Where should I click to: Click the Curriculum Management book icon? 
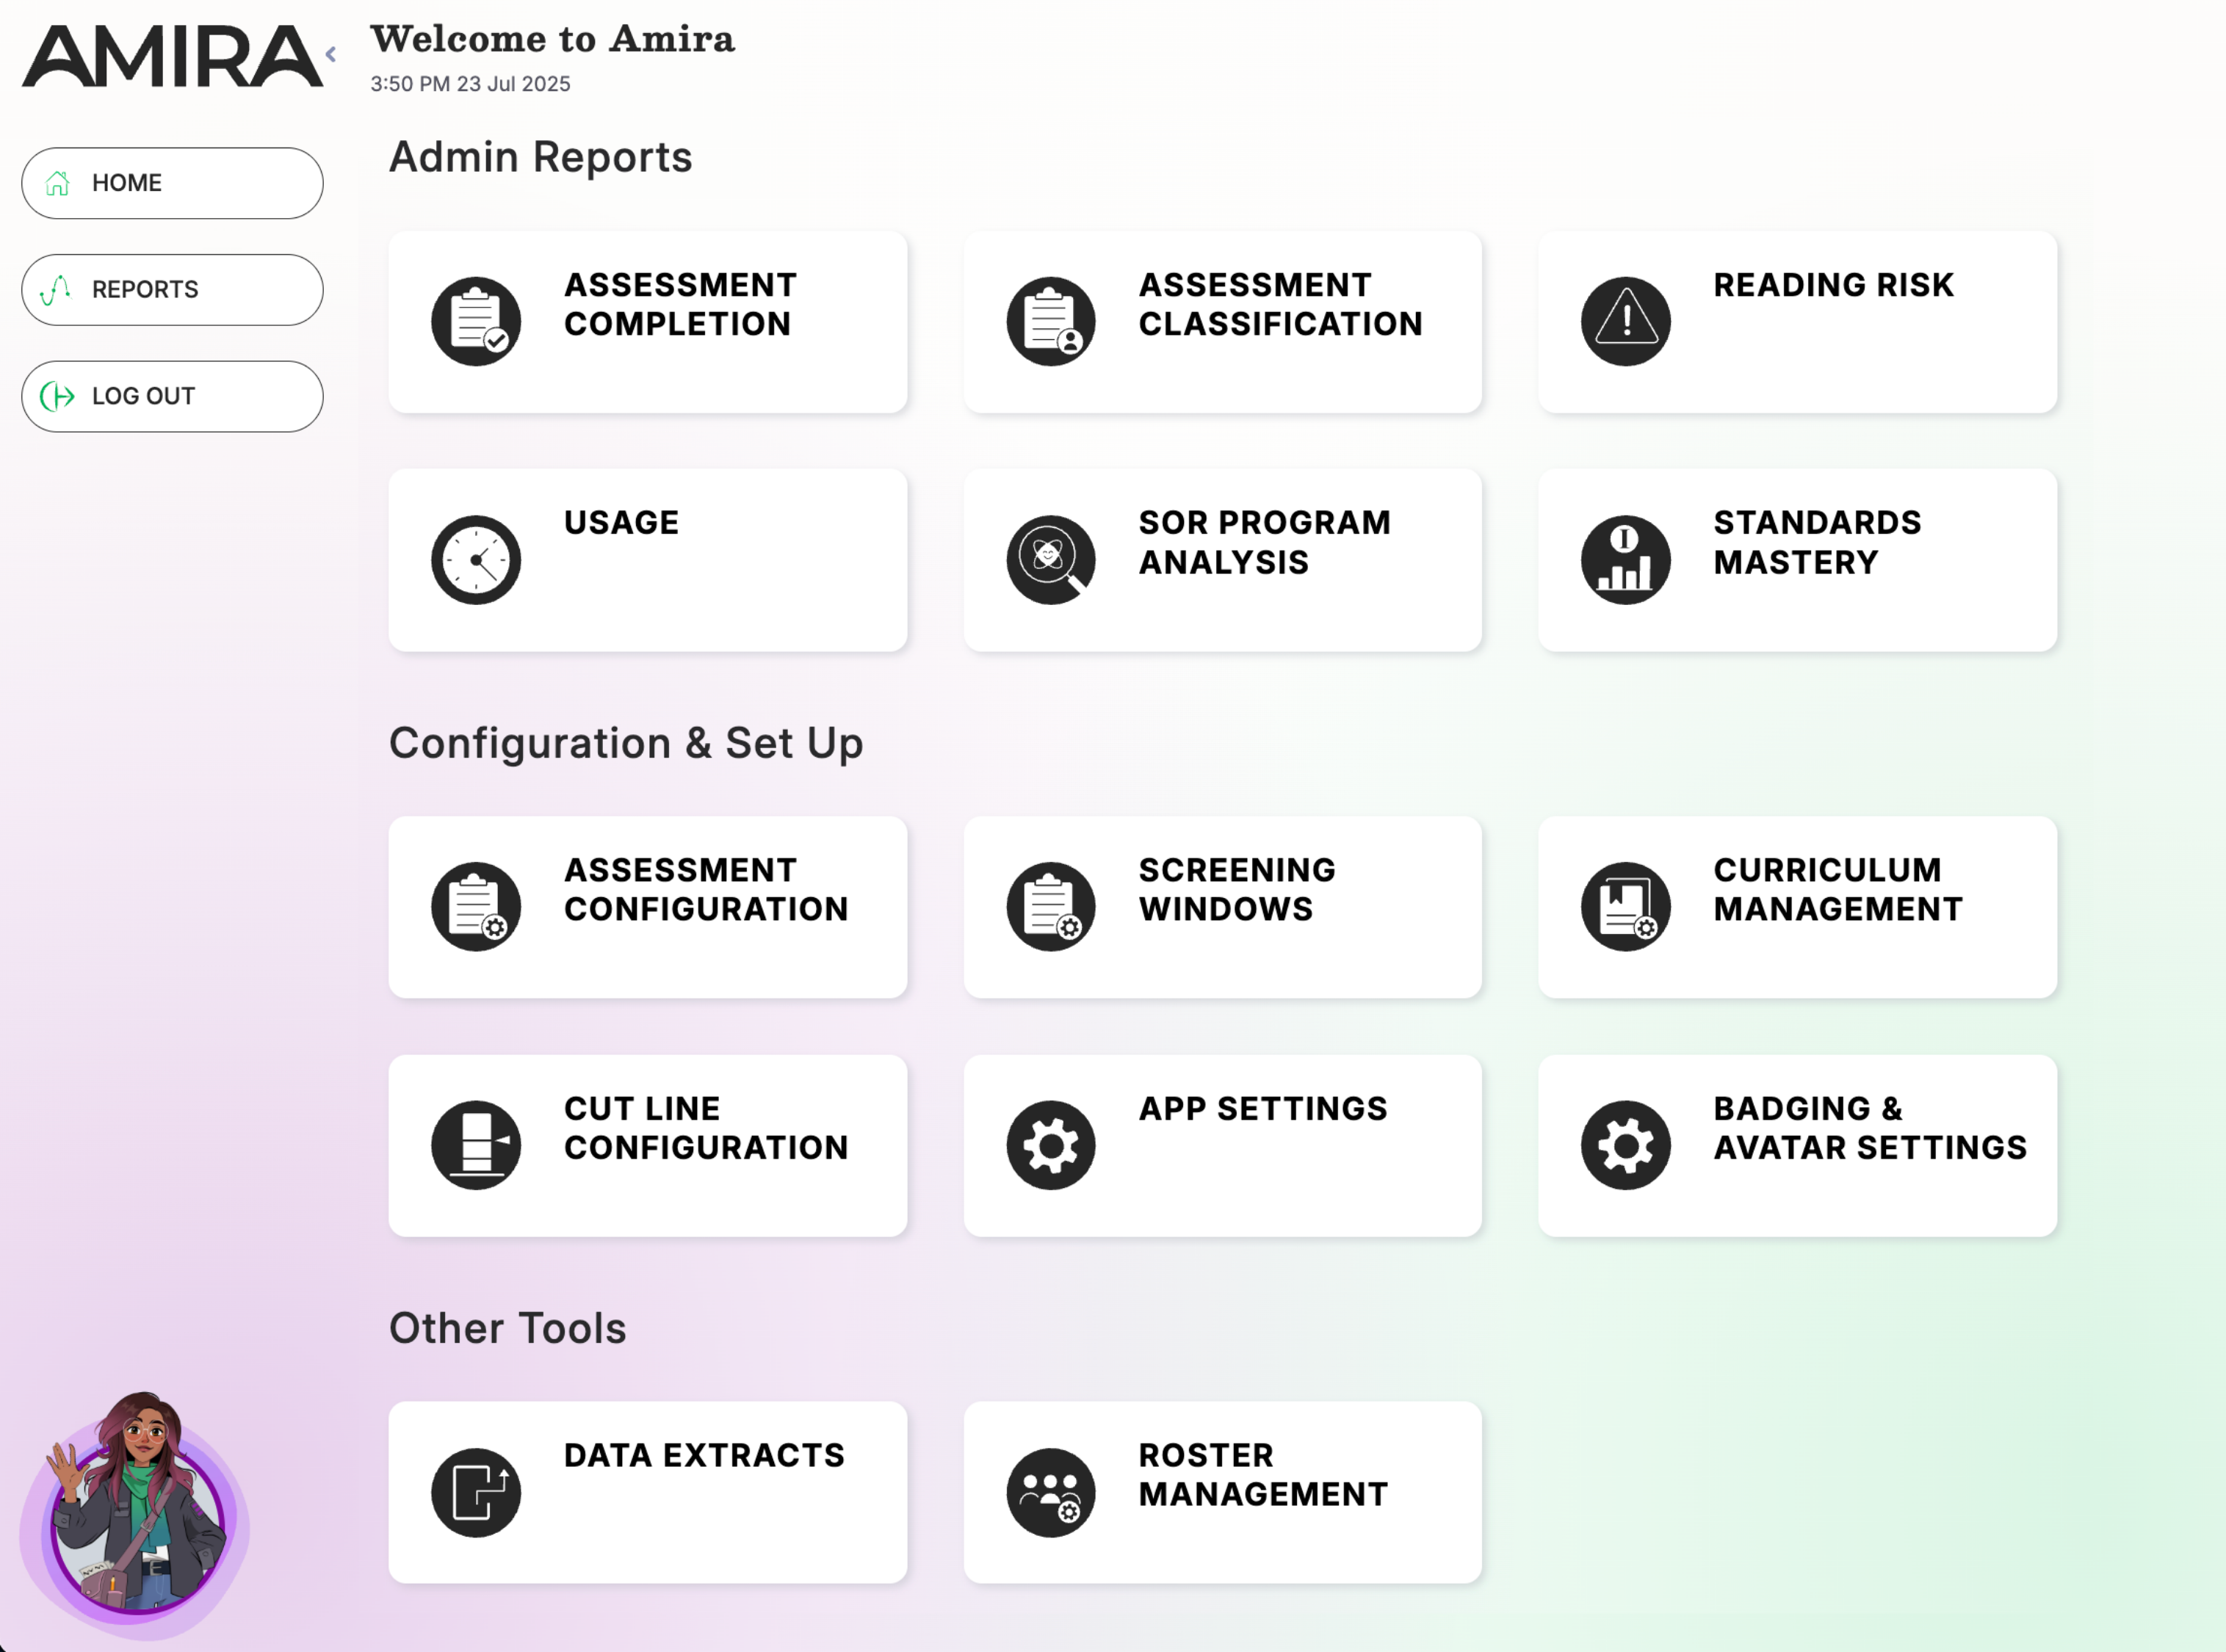tap(1625, 906)
